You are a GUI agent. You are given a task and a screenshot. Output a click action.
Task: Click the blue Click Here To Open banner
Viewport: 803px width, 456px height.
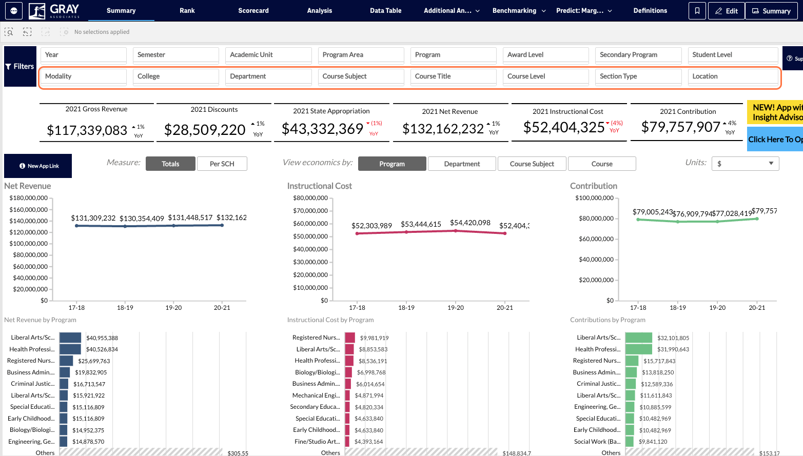coord(775,139)
